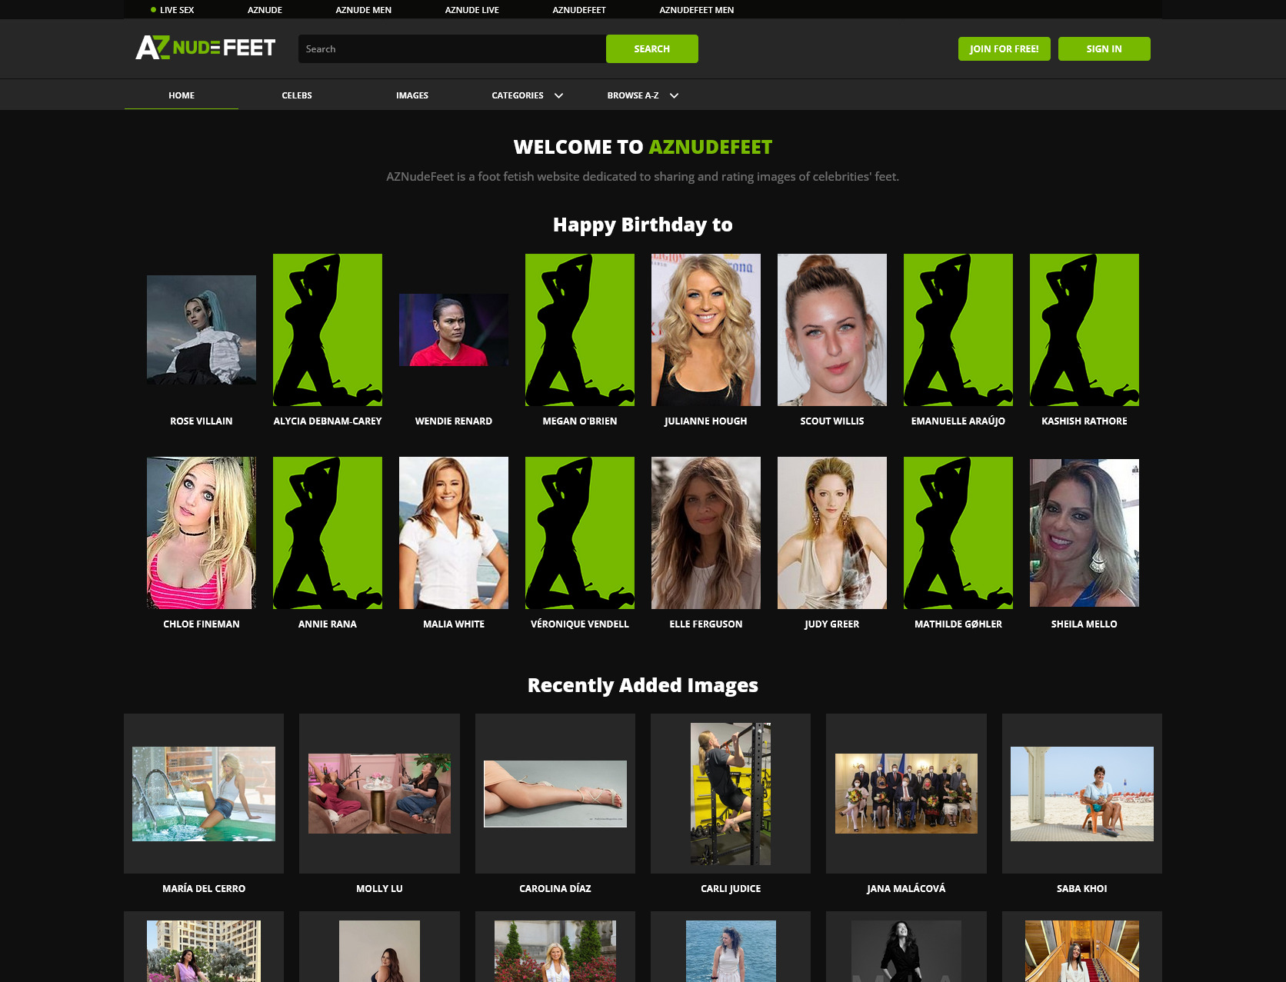Click the green Live Sex indicator link
This screenshot has width=1286, height=982.
coord(172,10)
